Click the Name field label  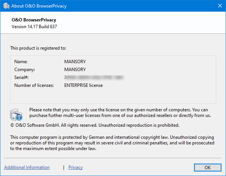[21, 61]
